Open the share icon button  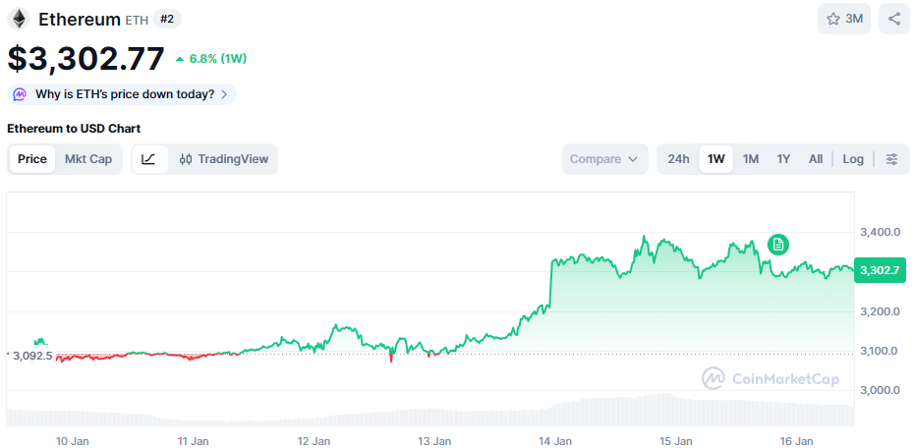(x=894, y=19)
